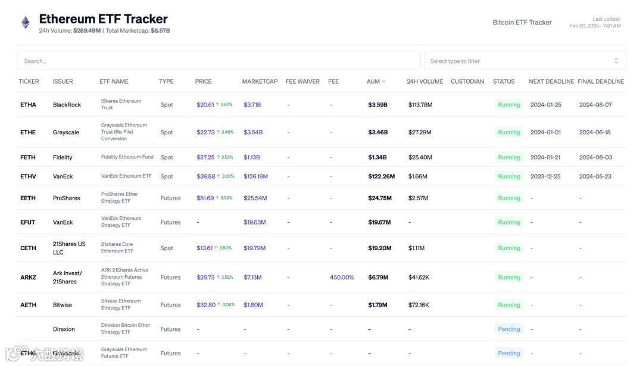Click the 2024-01-25 next deadline date
Screen dimensions: 643x366
[x=546, y=105]
